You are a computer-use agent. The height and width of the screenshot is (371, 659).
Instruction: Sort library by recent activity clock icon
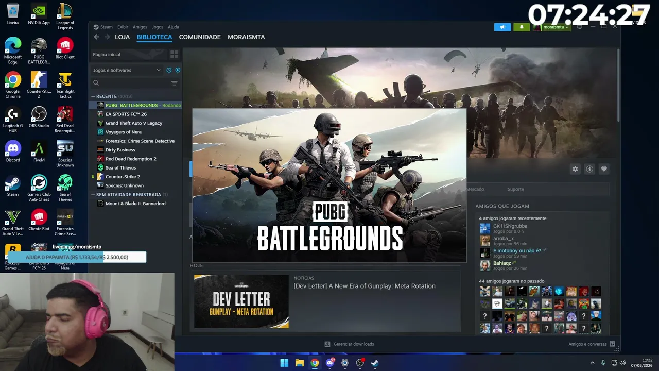[169, 70]
